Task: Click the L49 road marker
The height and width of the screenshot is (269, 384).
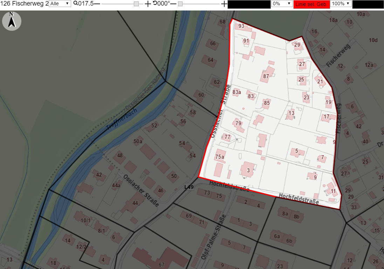Action: tap(189, 187)
